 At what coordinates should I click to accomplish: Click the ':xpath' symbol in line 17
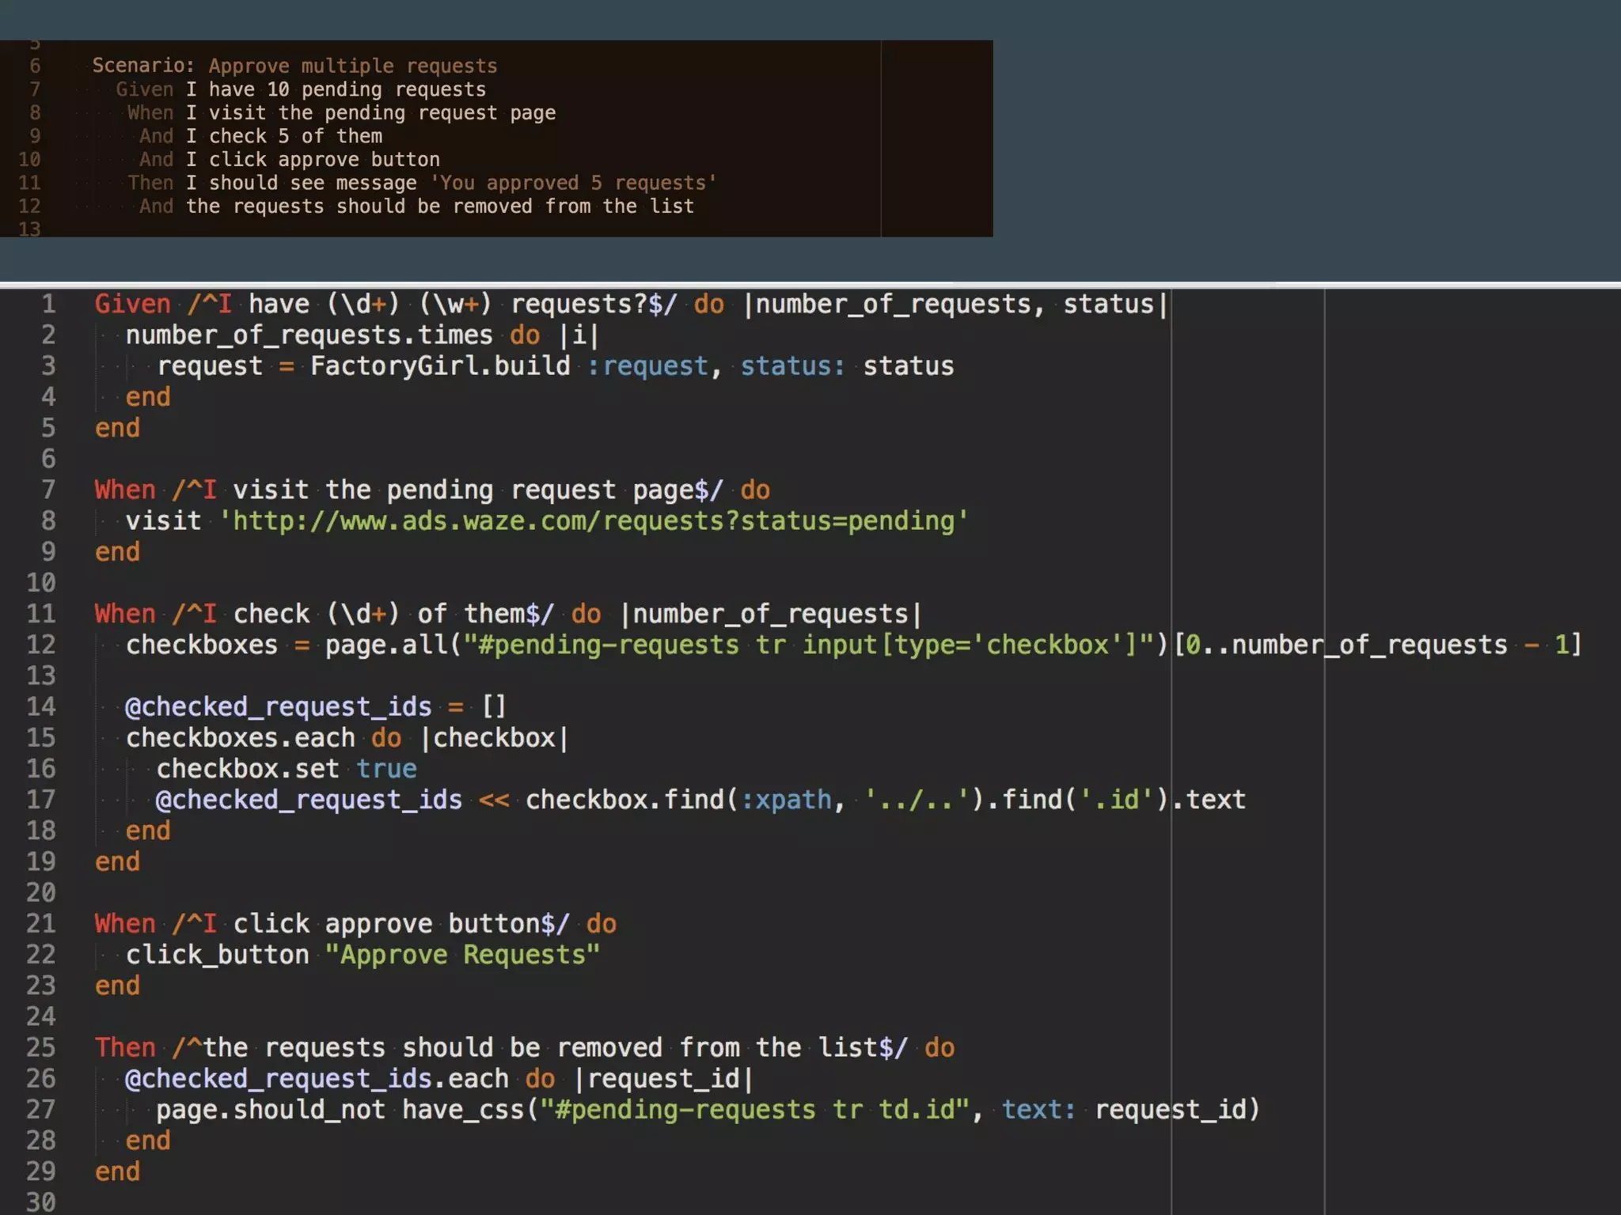point(786,800)
